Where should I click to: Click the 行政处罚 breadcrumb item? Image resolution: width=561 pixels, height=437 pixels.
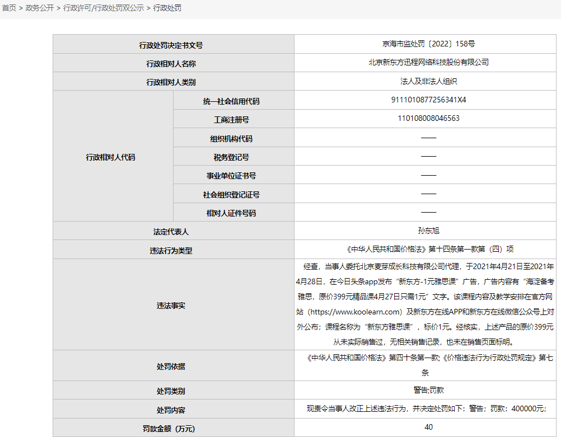[x=167, y=8]
